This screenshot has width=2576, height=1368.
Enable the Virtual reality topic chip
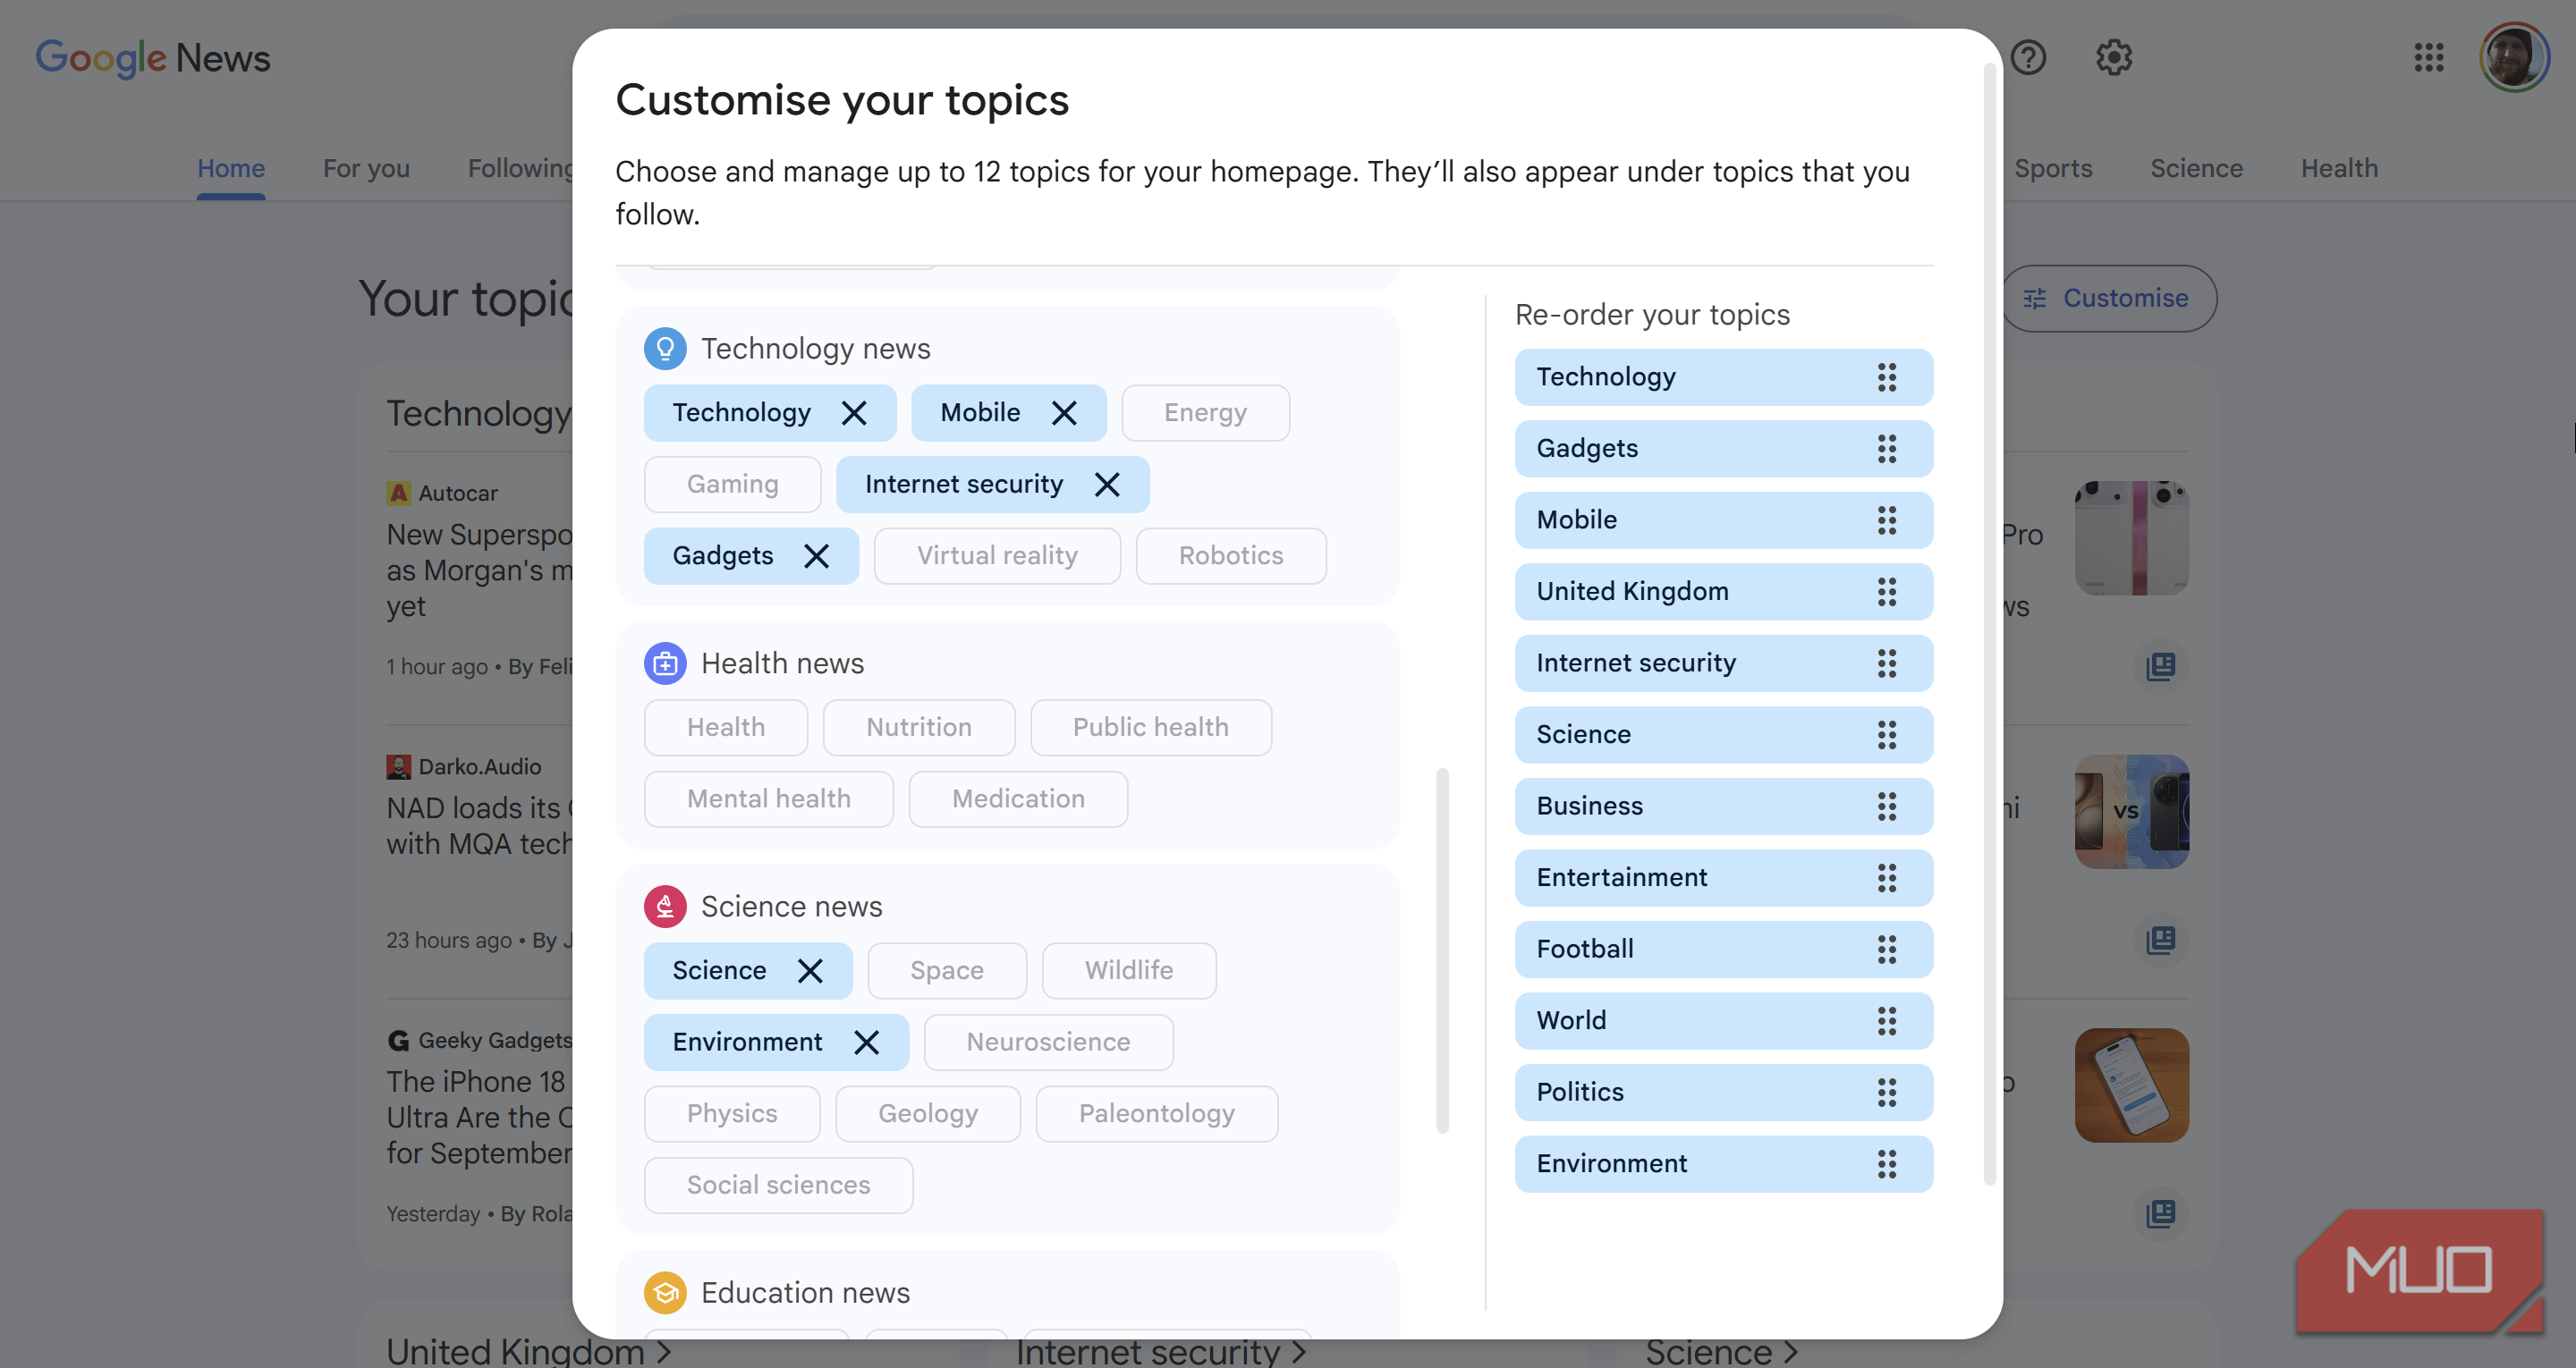(997, 556)
